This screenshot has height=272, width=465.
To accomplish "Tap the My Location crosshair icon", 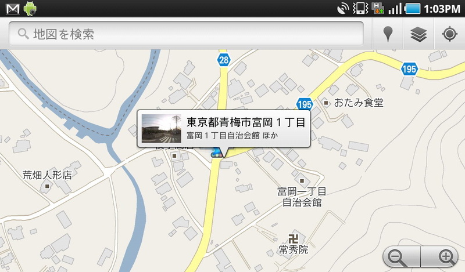I will click(x=449, y=34).
